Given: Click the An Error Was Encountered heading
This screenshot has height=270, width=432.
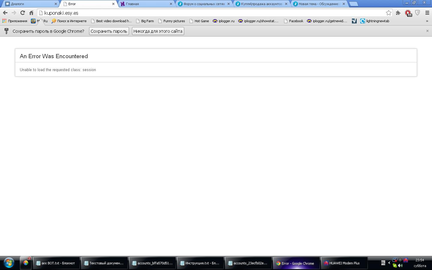Looking at the screenshot, I should pyautogui.click(x=54, y=56).
